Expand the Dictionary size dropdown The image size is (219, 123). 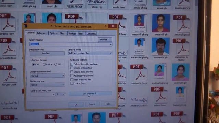coord(48,85)
